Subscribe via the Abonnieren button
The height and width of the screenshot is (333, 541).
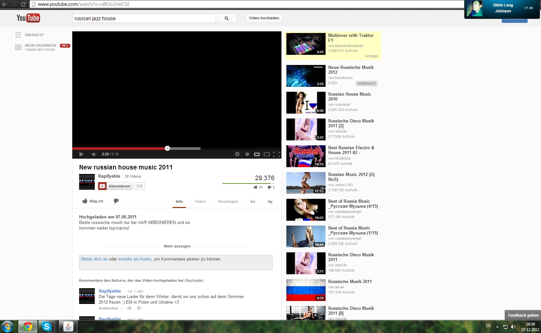tap(115, 186)
